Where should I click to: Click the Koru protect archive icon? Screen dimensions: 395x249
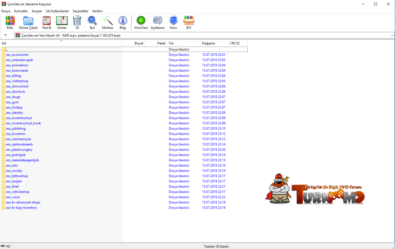[x=173, y=21]
